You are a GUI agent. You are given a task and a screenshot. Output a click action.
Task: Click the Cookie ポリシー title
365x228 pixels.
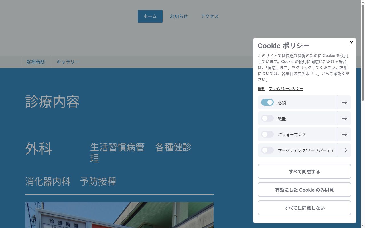pos(284,46)
